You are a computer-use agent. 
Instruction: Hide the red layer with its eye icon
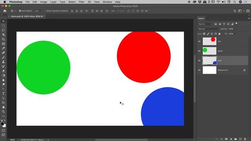199,42
